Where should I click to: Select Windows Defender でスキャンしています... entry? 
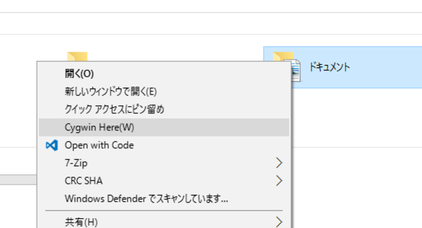pos(164,198)
